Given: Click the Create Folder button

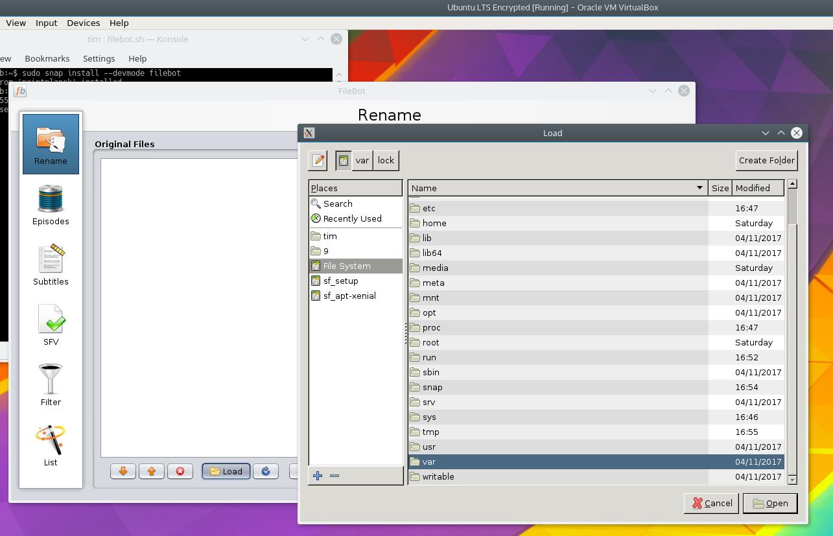Looking at the screenshot, I should tap(767, 160).
